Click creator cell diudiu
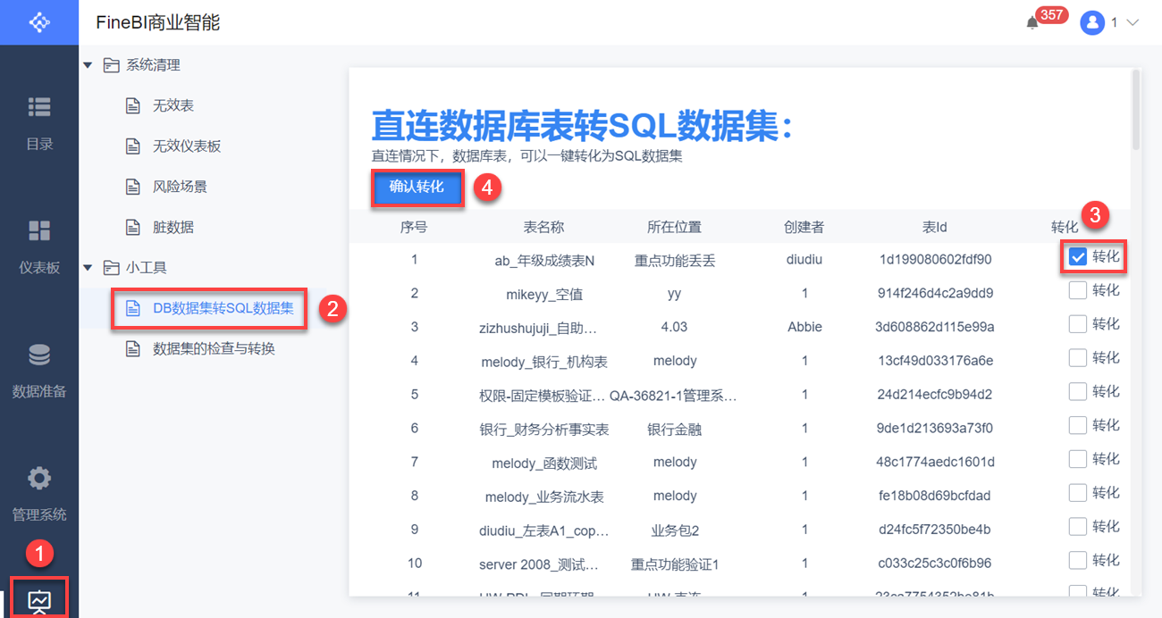This screenshot has width=1162, height=618. [x=804, y=260]
